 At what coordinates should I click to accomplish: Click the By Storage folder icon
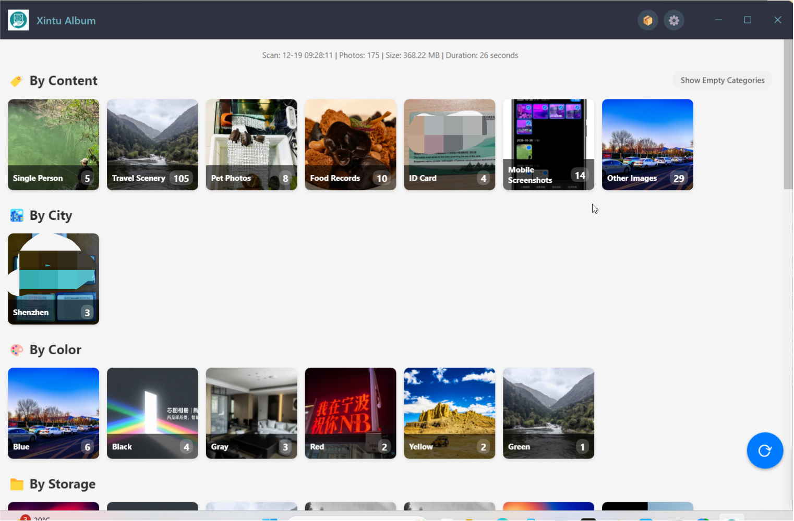[17, 485]
